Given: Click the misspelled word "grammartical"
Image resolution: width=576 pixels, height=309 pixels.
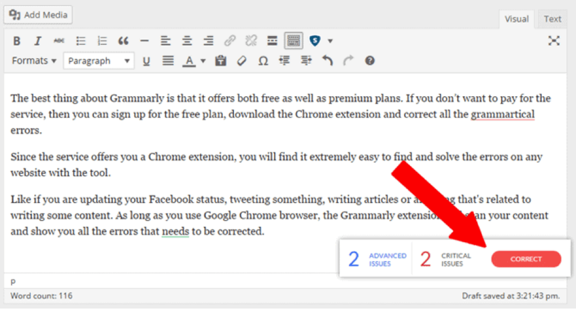Looking at the screenshot, I should pos(503,114).
